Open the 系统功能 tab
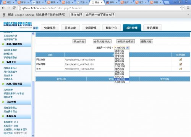Viewport: 191px width, 137px height. click(70, 28)
